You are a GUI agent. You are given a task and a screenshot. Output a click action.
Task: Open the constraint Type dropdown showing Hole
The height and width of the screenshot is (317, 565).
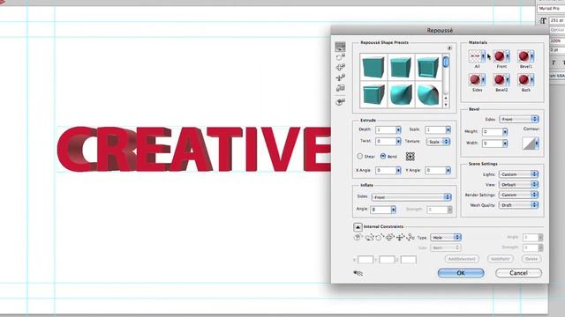(446, 238)
